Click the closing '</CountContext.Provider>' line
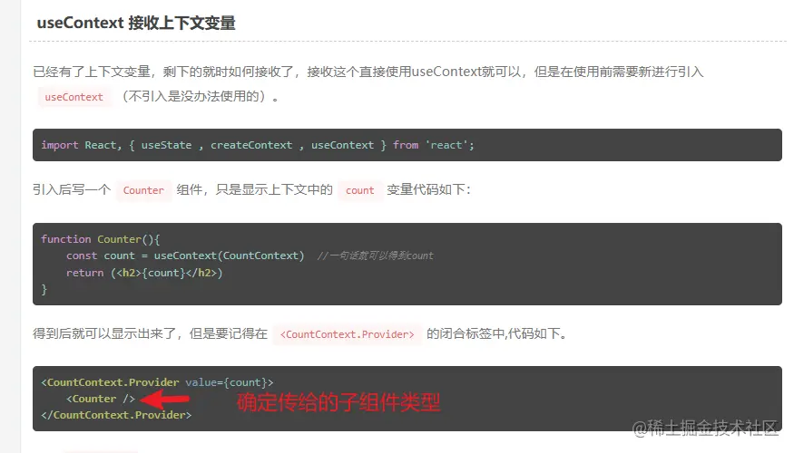 [116, 415]
